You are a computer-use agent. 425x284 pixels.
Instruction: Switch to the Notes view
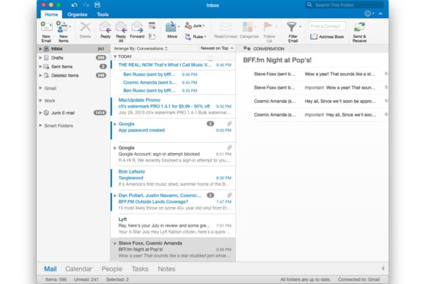[166, 269]
